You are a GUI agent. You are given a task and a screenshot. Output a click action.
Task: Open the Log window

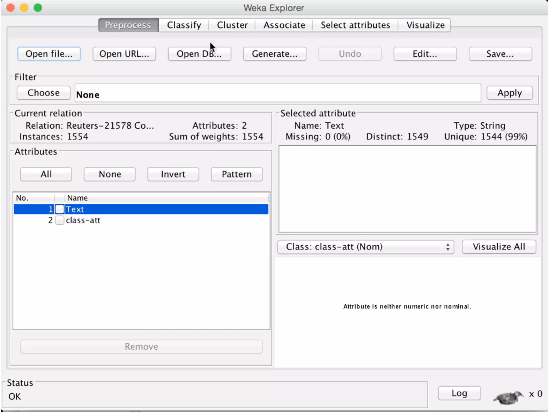(459, 393)
